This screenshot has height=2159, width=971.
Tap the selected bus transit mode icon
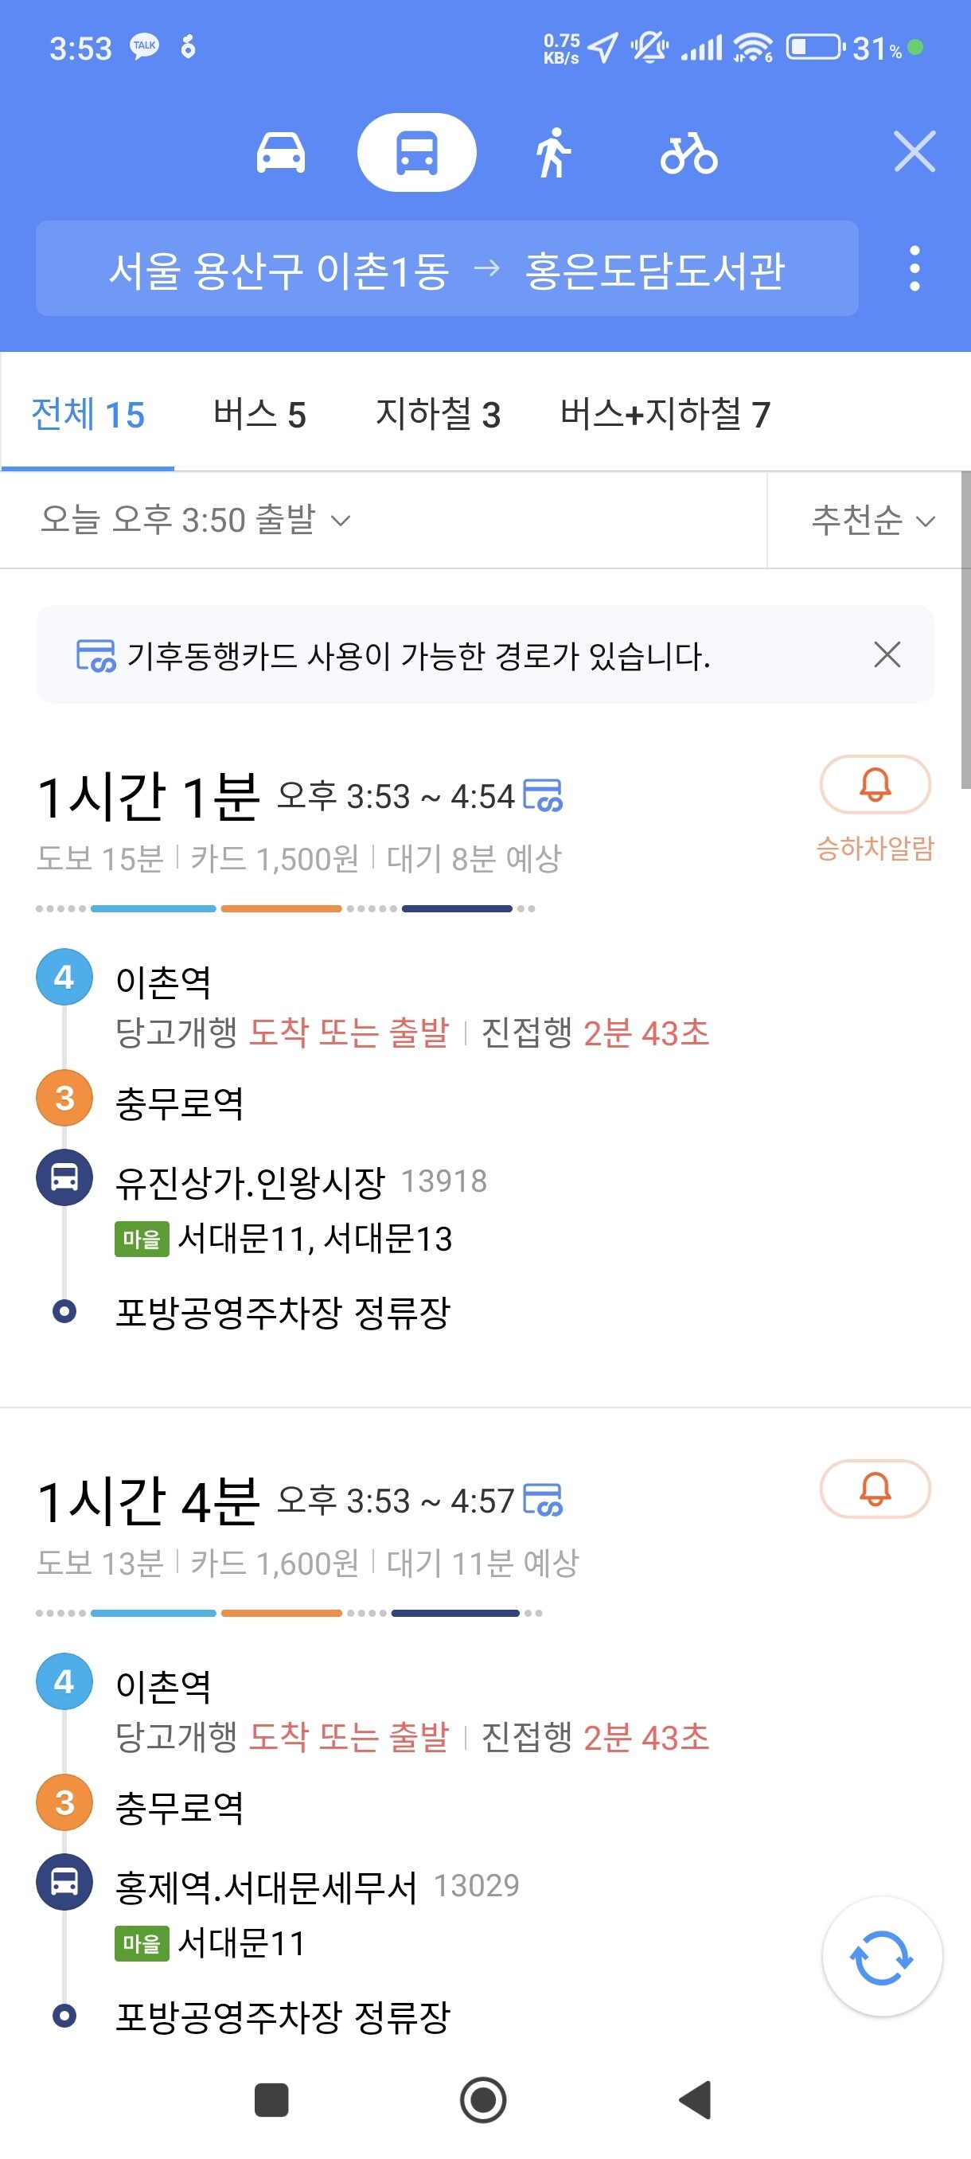click(416, 153)
